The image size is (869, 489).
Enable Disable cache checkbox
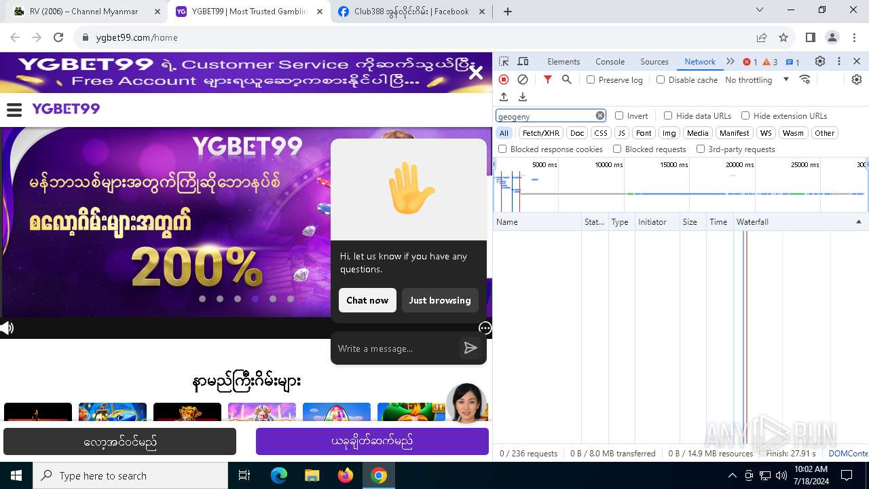[x=661, y=79]
